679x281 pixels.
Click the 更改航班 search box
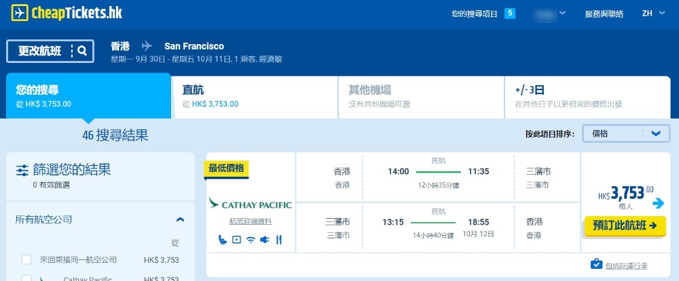coord(51,51)
